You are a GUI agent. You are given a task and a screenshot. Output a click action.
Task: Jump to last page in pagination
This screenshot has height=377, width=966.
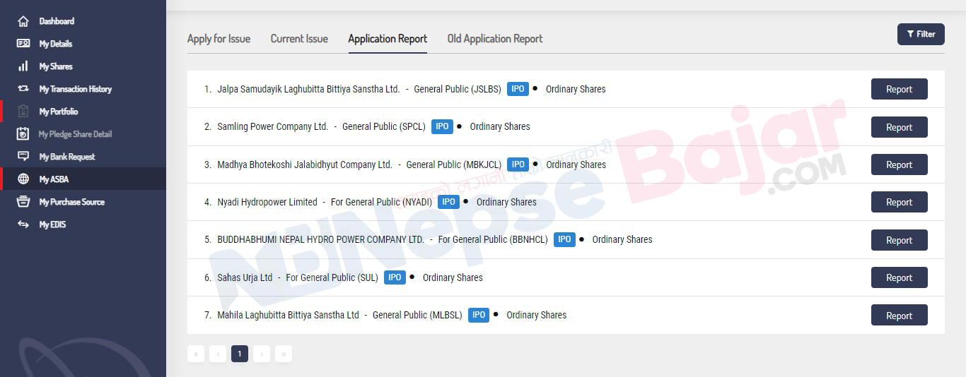coord(284,354)
